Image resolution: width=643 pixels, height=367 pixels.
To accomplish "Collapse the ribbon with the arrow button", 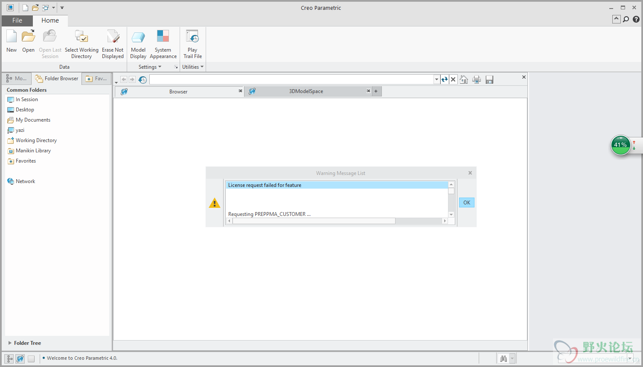I will click(617, 19).
